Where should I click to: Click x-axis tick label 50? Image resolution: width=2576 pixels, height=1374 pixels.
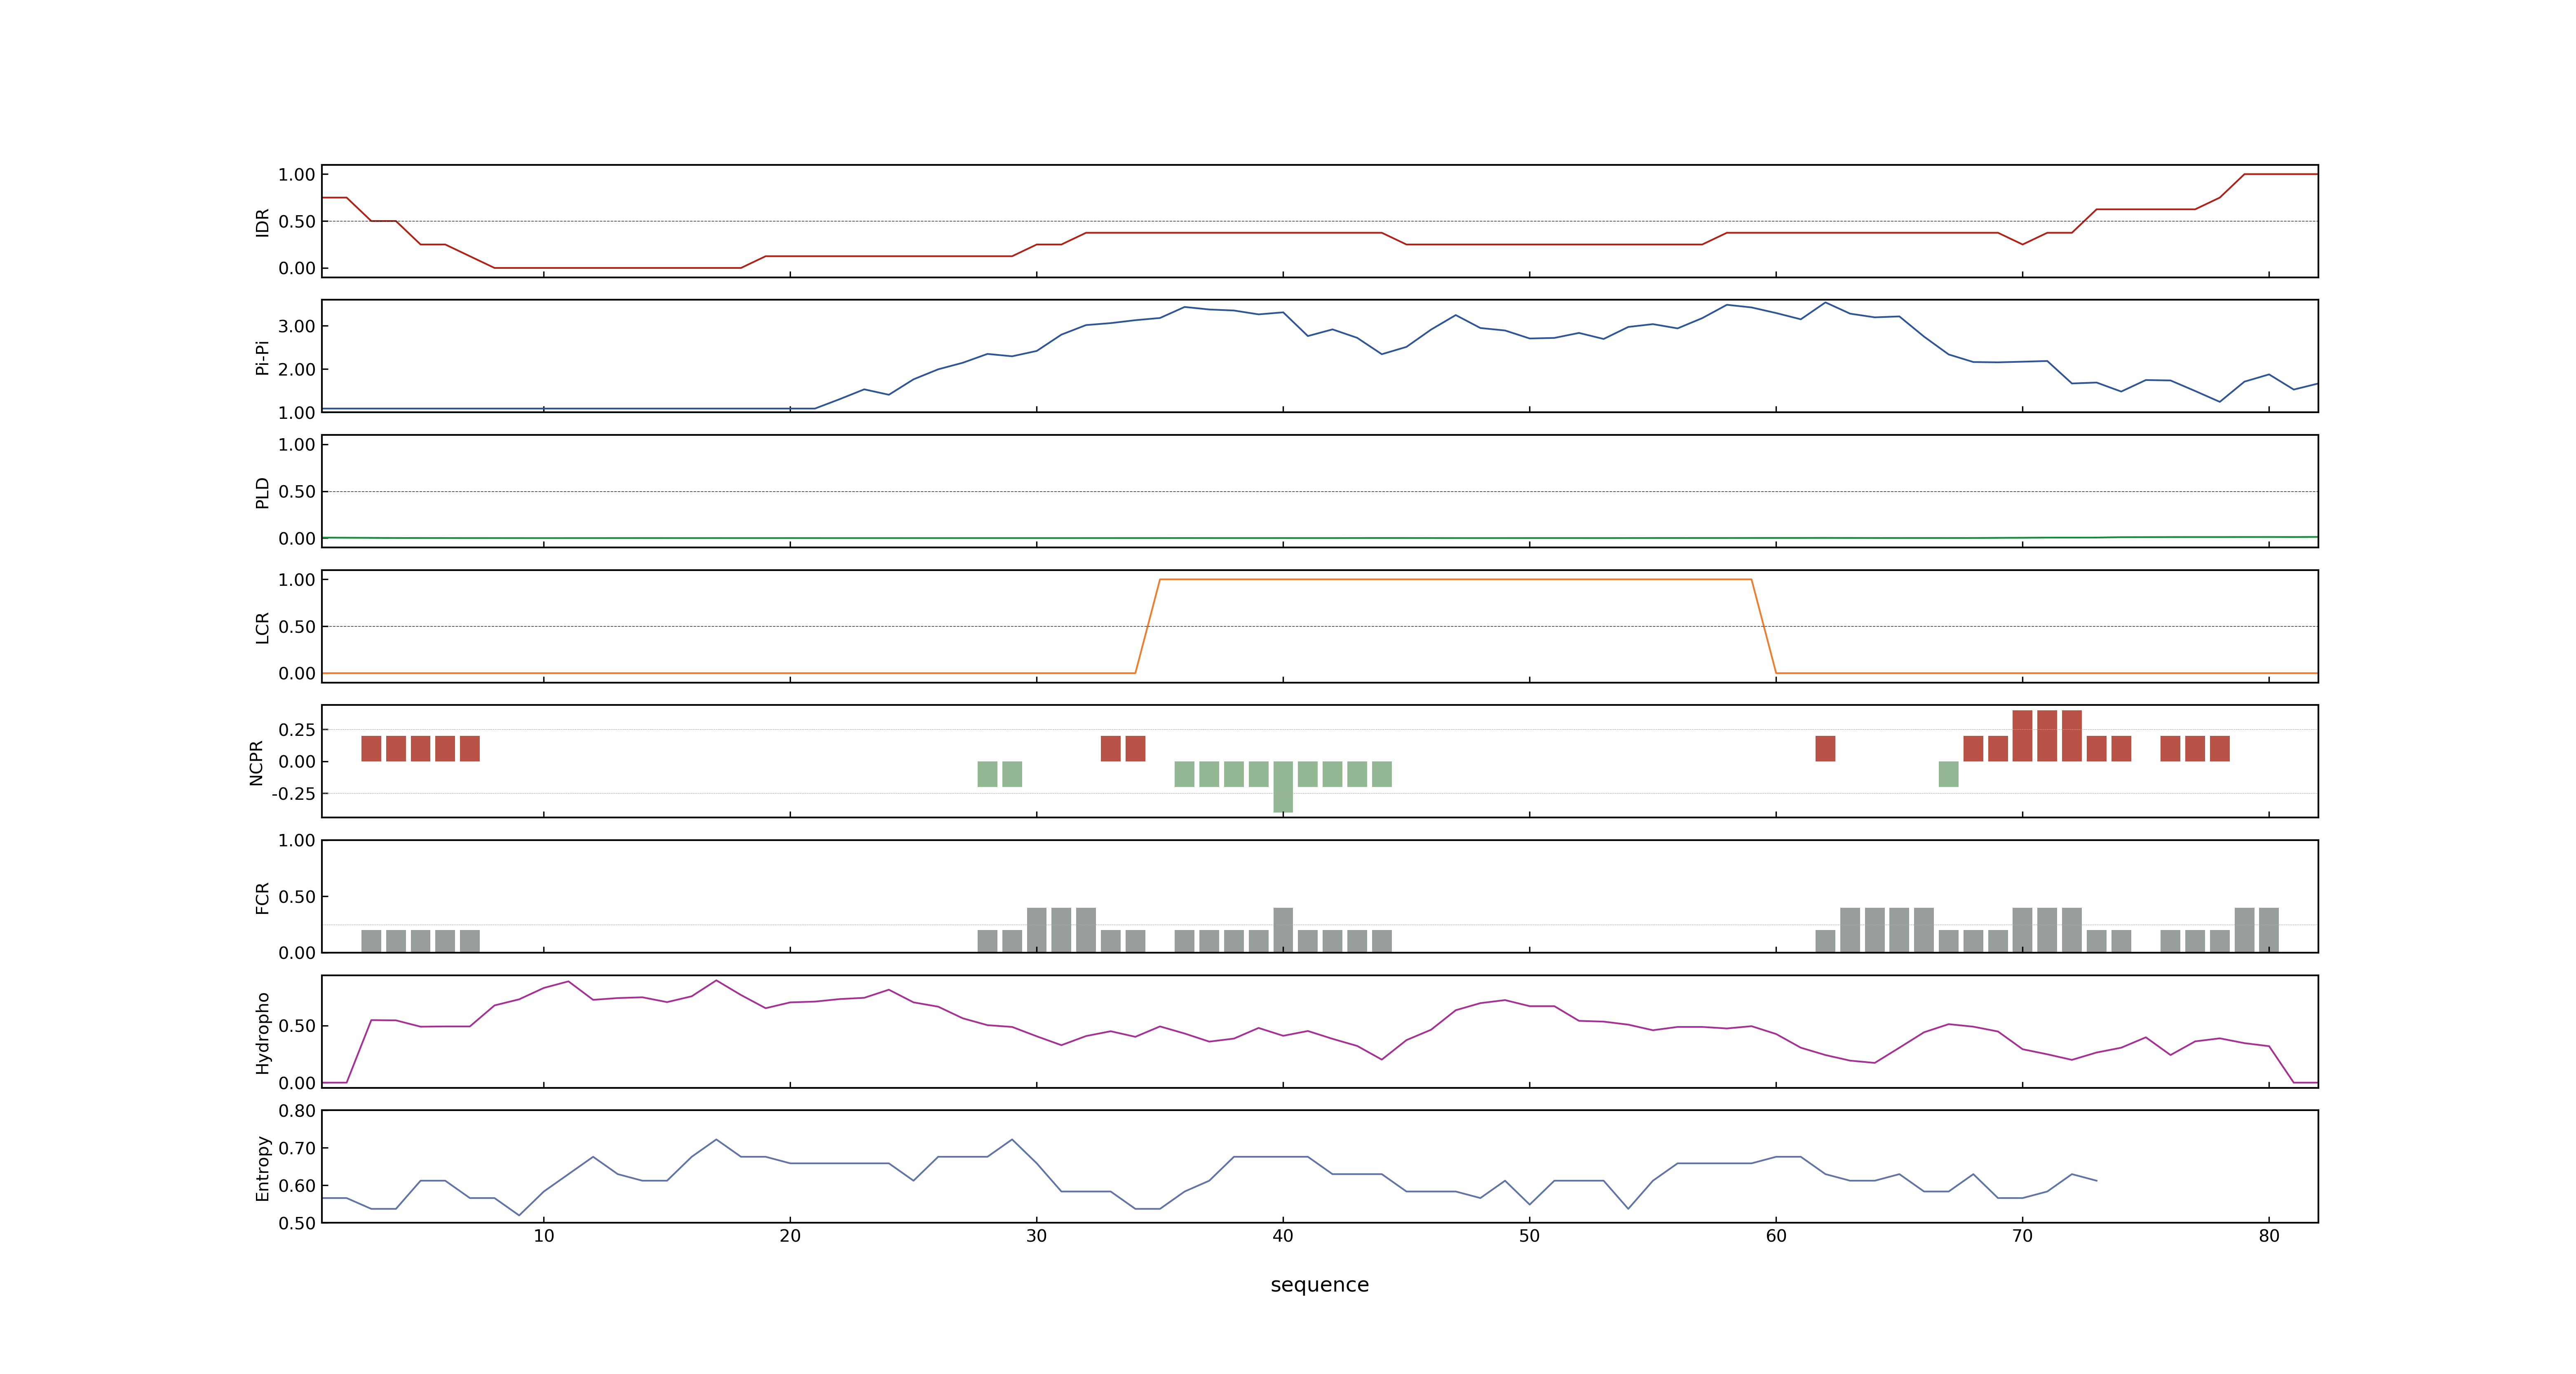[1529, 1235]
